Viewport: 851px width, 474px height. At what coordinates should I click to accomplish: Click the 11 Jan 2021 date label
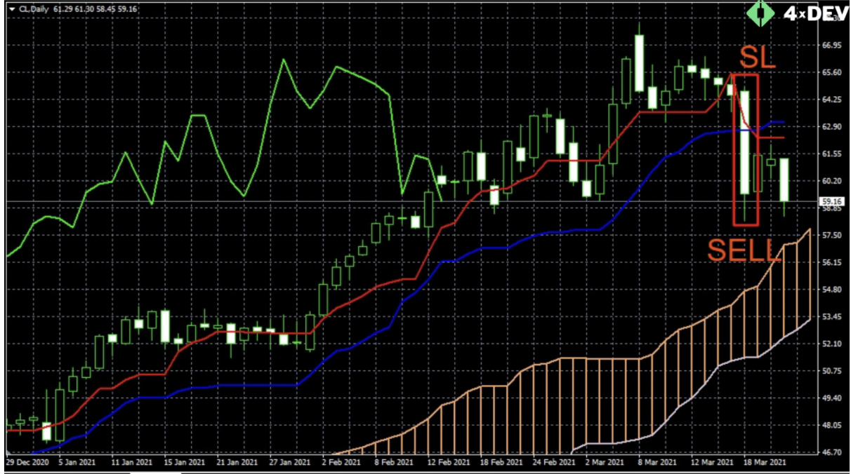point(133,463)
